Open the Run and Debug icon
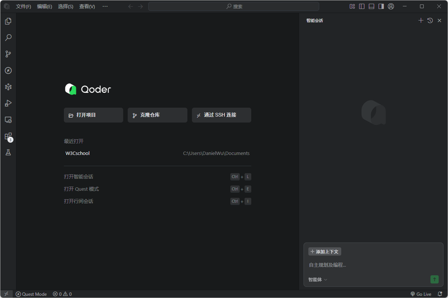This screenshot has height=298, width=448. tap(8, 103)
